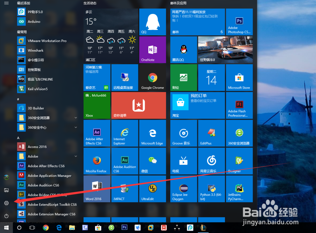The width and height of the screenshot is (316, 233).
Task: Launch the 网易云音乐 tile
Action: click(211, 161)
